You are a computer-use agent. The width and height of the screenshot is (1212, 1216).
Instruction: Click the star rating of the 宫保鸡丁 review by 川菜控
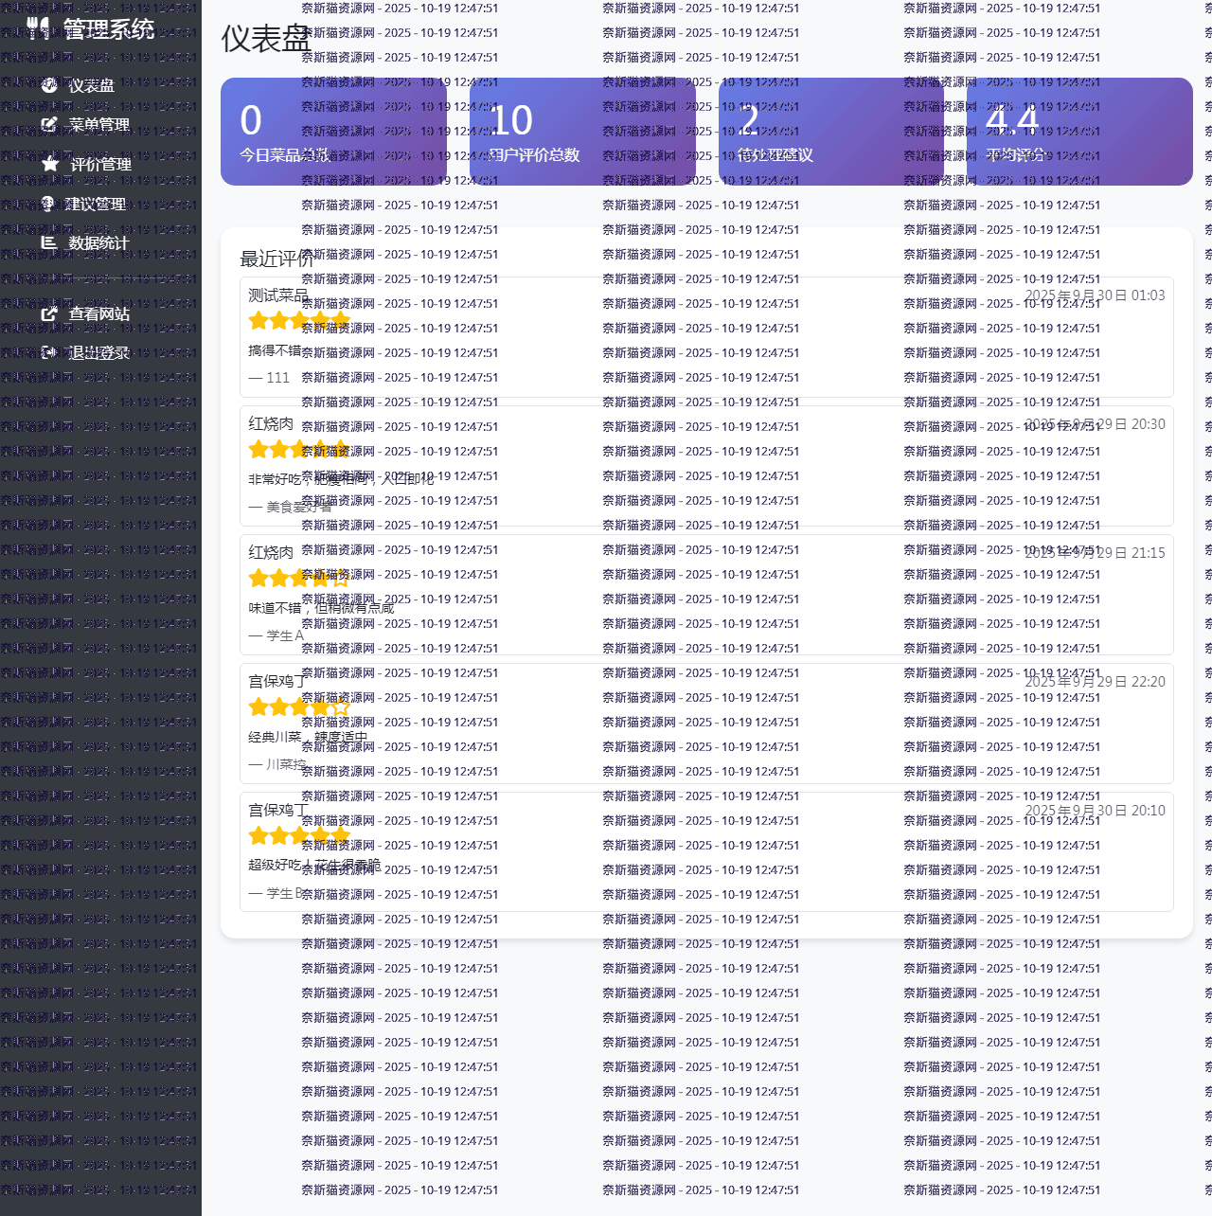pos(299,707)
